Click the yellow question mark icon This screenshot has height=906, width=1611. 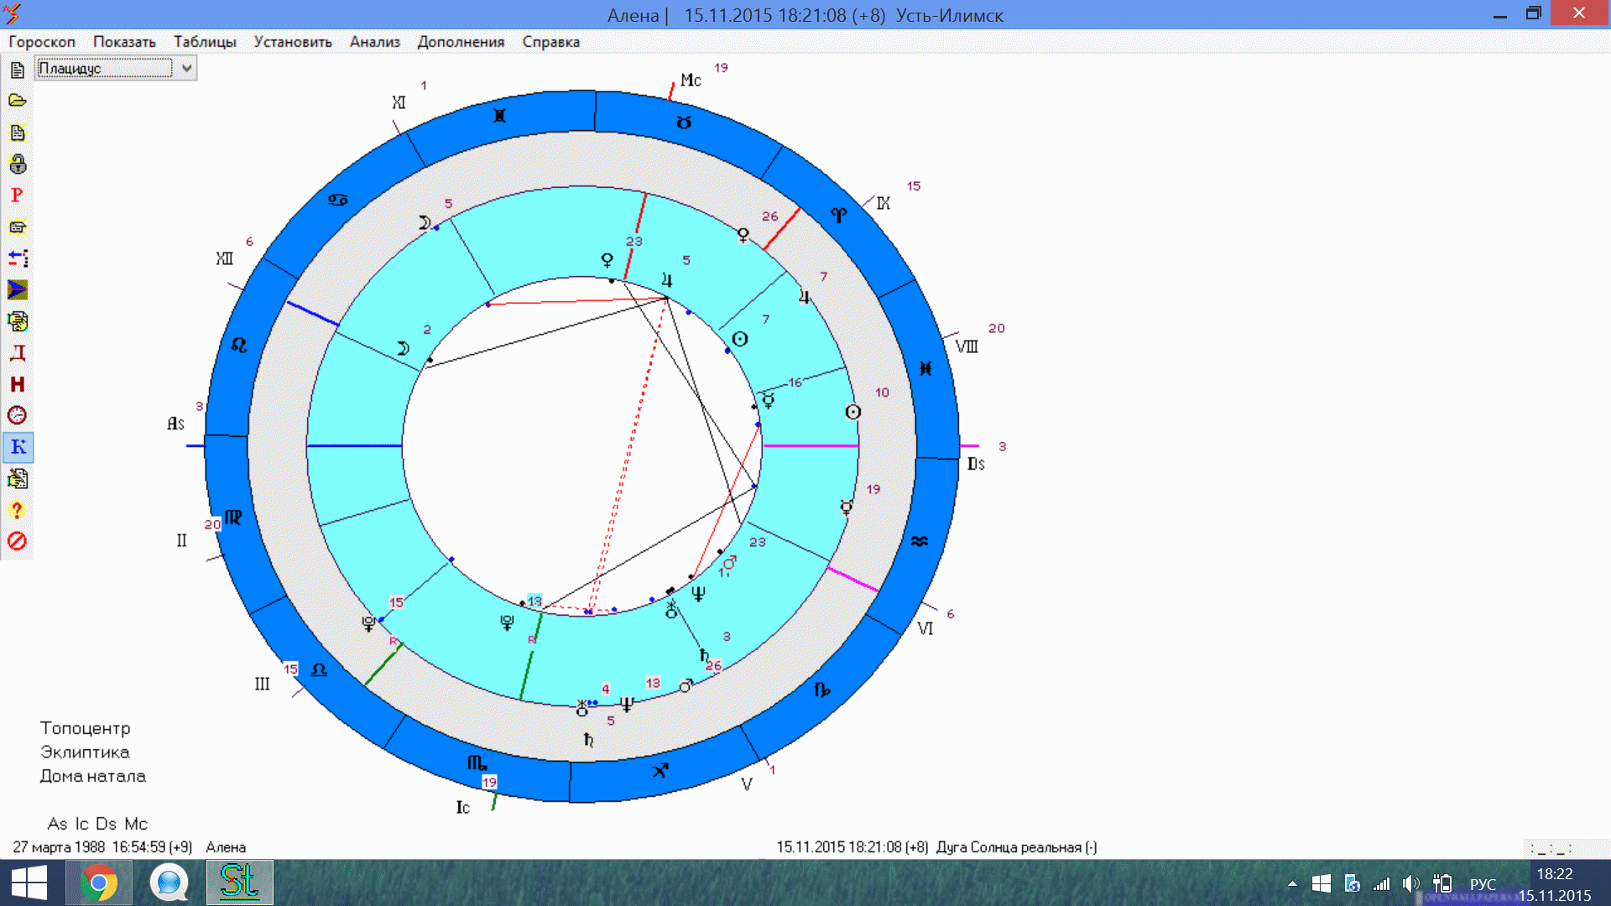17,510
